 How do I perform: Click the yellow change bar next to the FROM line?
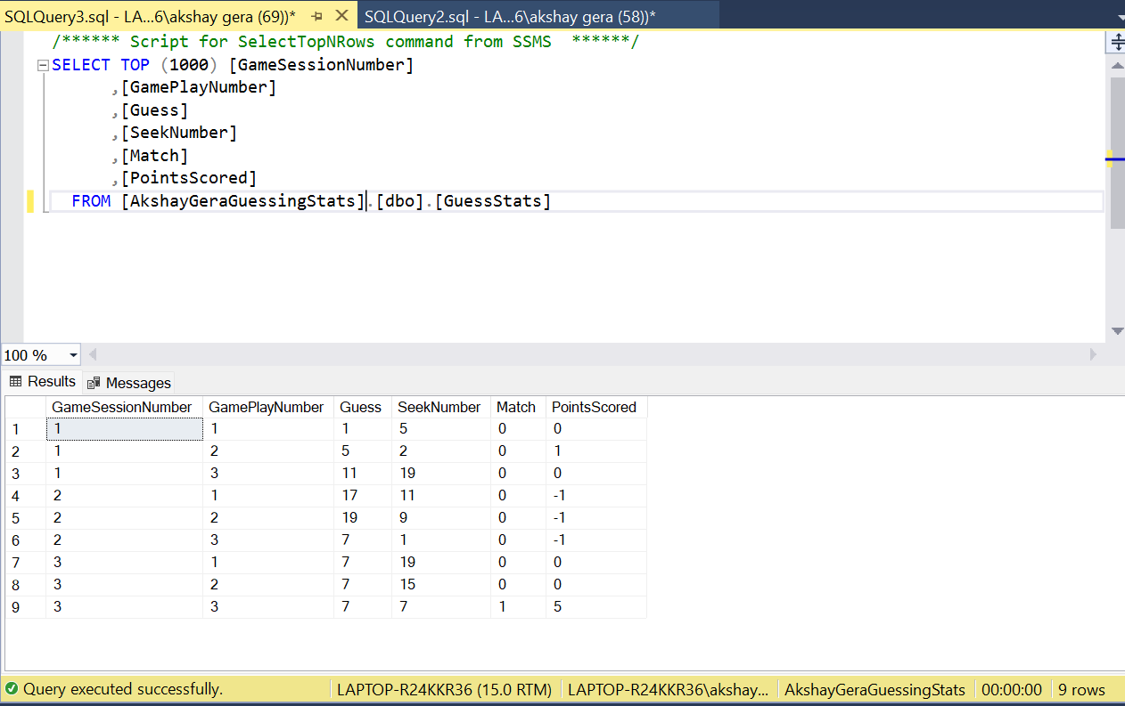[30, 201]
